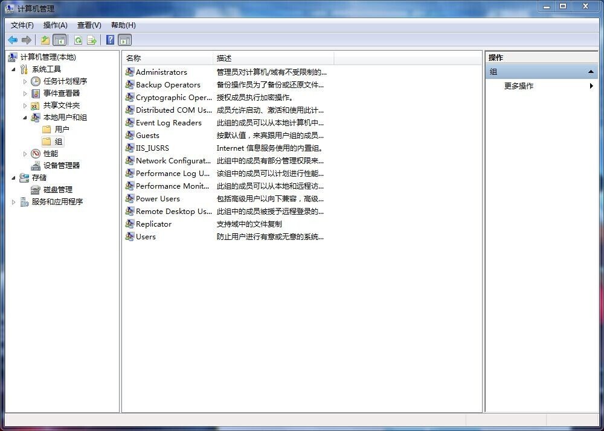The width and height of the screenshot is (604, 431).
Task: Open the 操作(A) menu
Action: click(x=56, y=25)
